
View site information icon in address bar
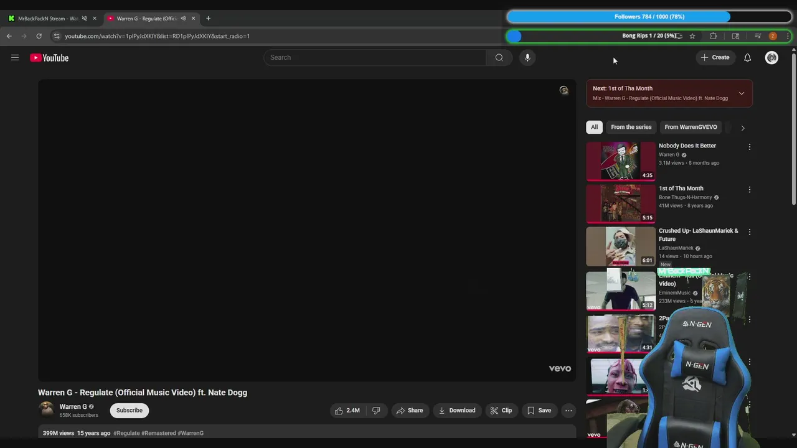[56, 36]
